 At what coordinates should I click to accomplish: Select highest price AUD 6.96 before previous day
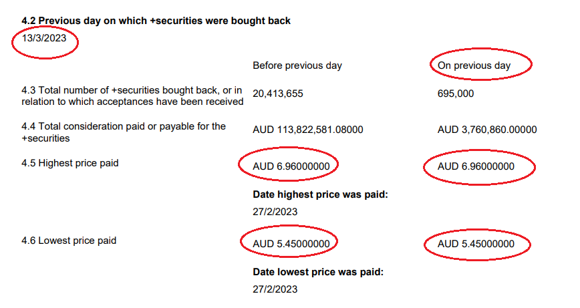tap(291, 166)
